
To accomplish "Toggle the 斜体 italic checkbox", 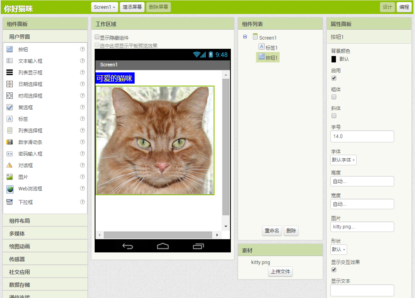I will [x=334, y=116].
